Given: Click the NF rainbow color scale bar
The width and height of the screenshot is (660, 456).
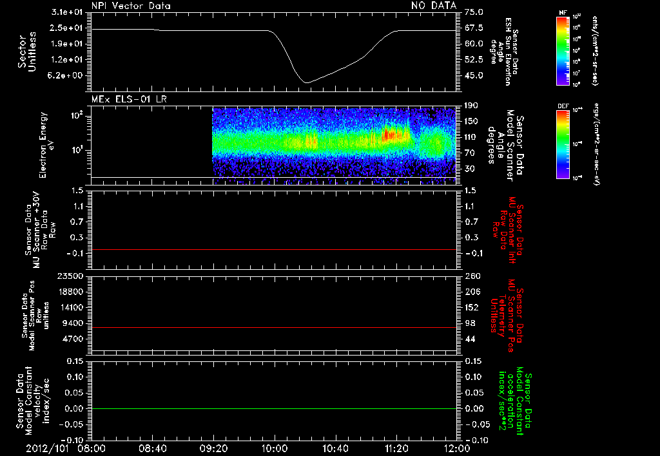Looking at the screenshot, I should pyautogui.click(x=563, y=51).
